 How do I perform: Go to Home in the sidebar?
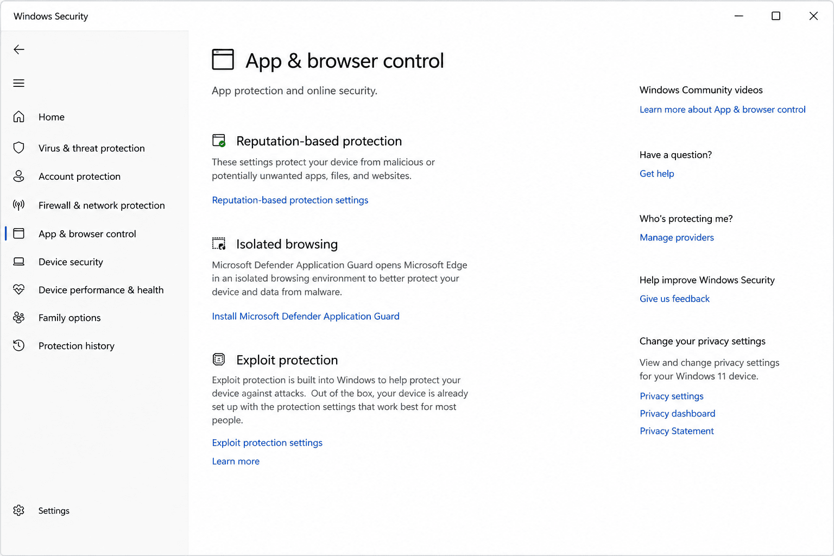(x=52, y=117)
